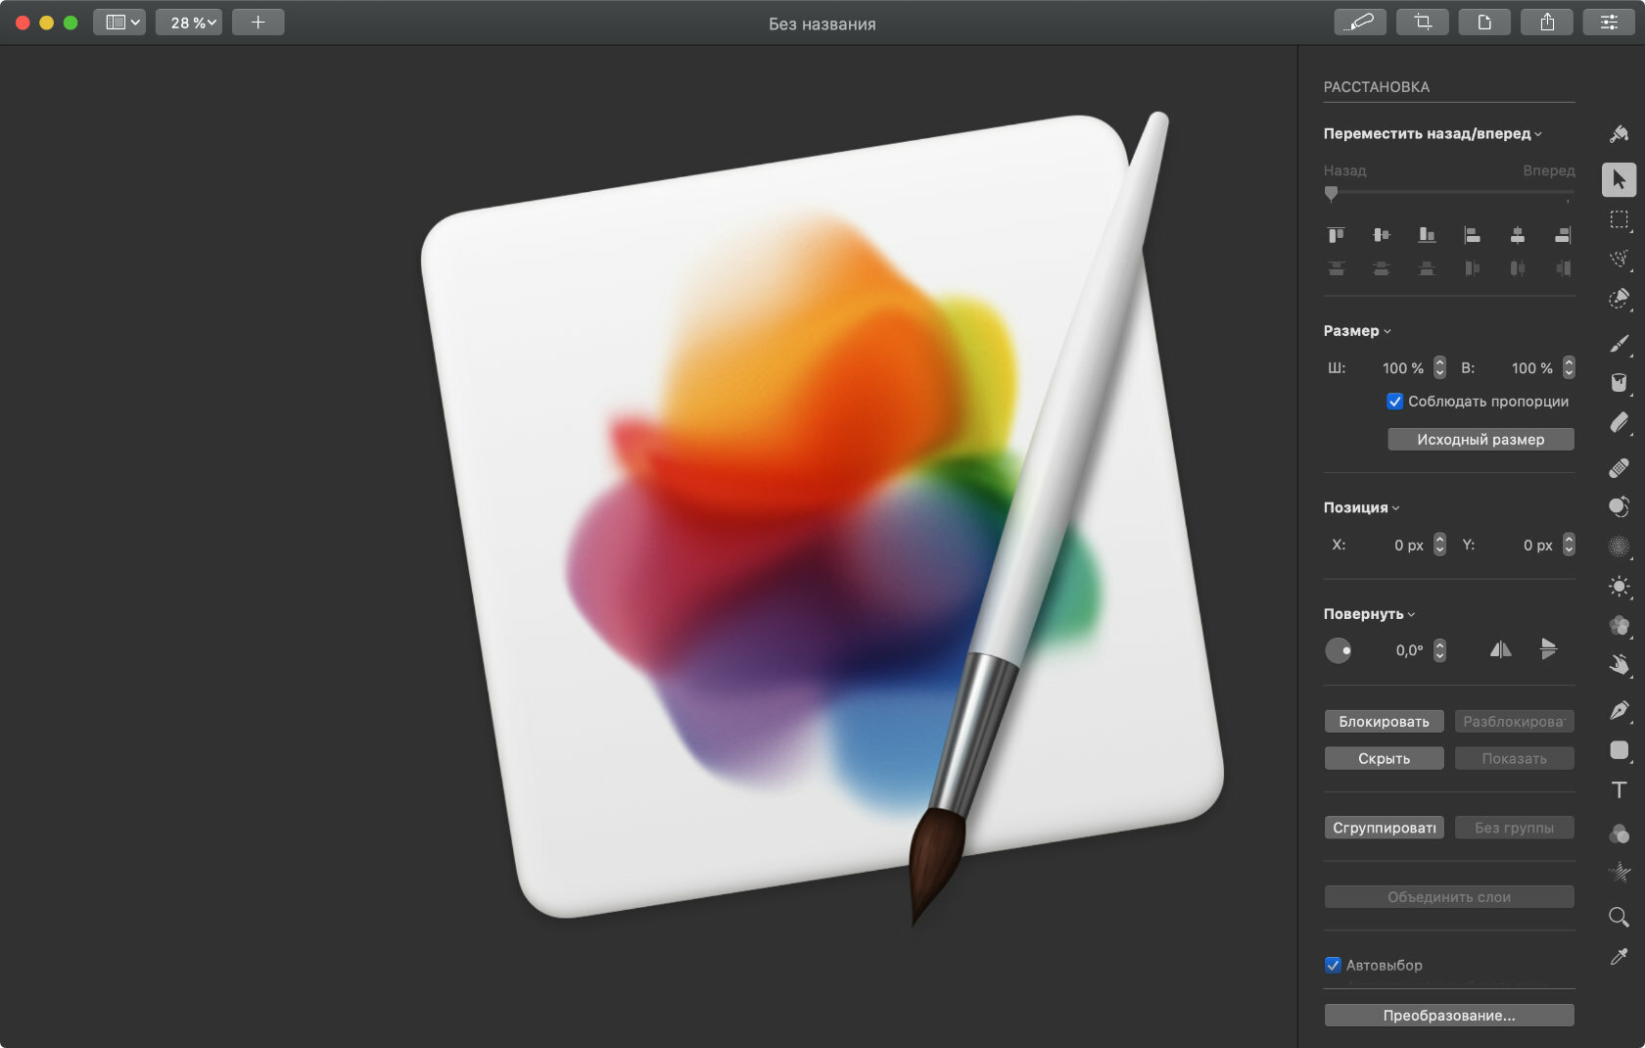
Task: Click the Исходный размер button
Action: [x=1480, y=439]
